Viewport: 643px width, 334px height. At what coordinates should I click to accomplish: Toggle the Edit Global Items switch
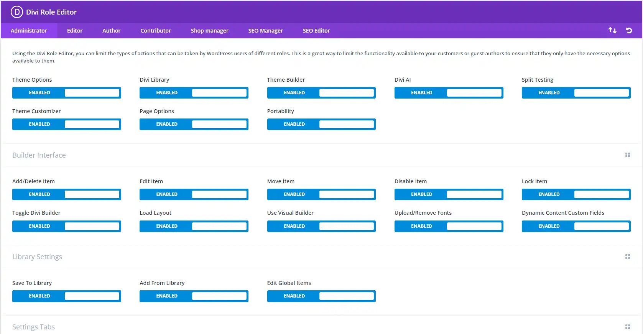point(321,296)
